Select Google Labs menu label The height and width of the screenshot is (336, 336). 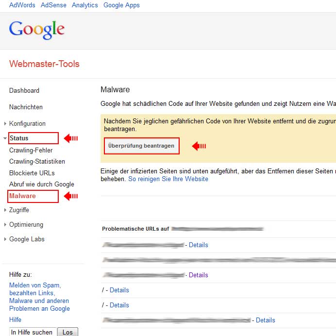[x=27, y=239]
